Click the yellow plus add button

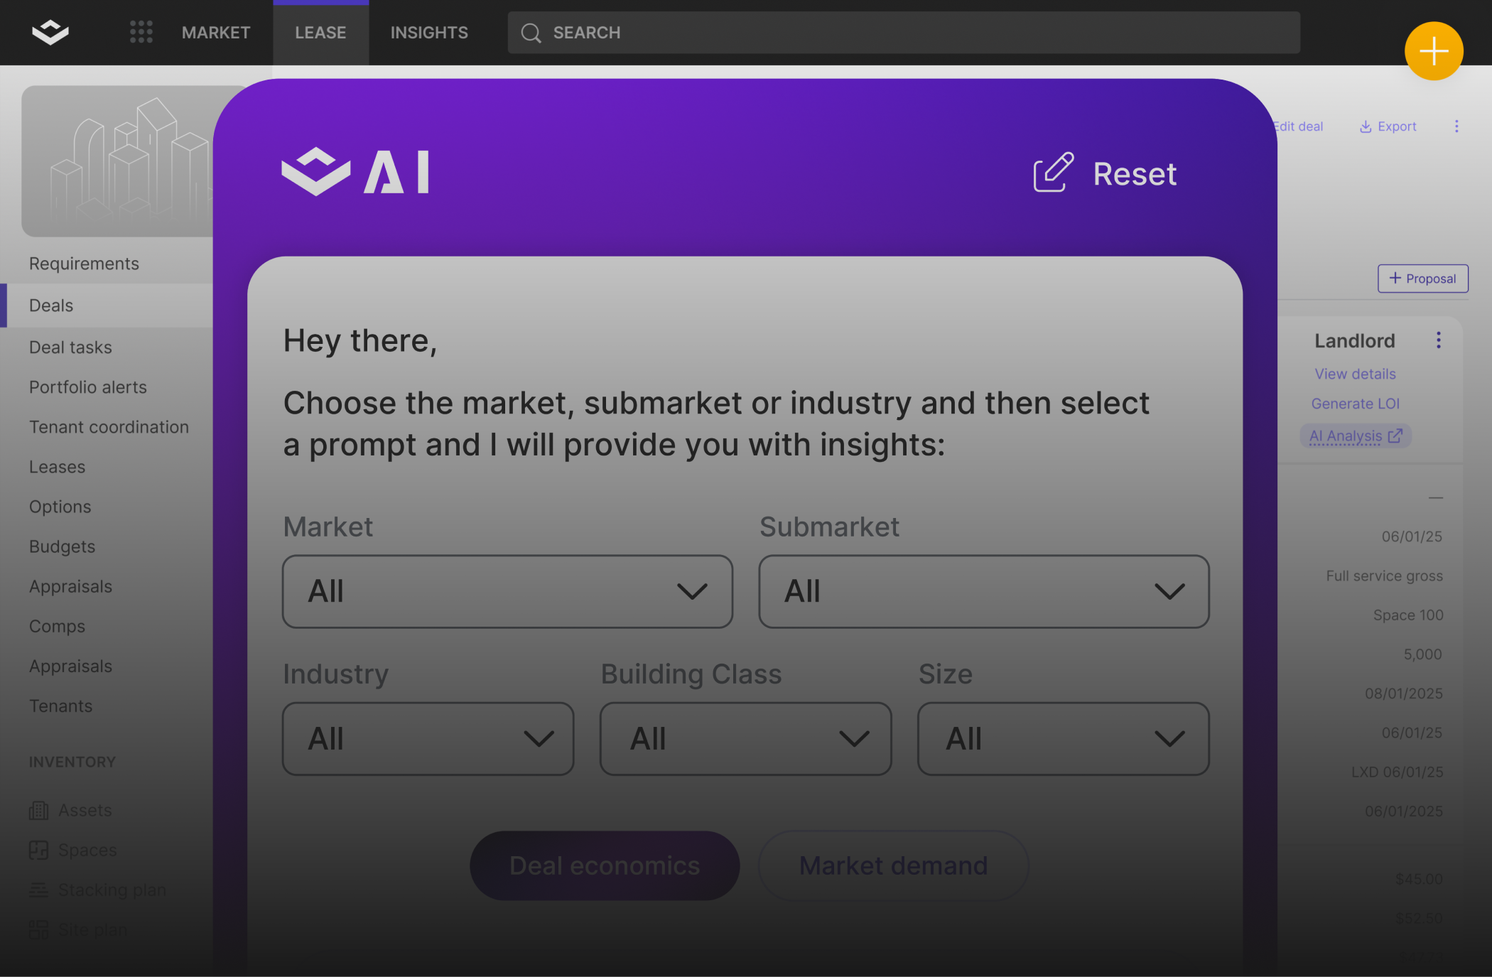pyautogui.click(x=1433, y=51)
